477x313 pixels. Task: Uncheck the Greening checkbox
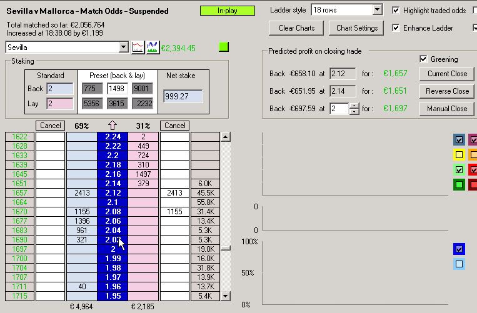(423, 59)
